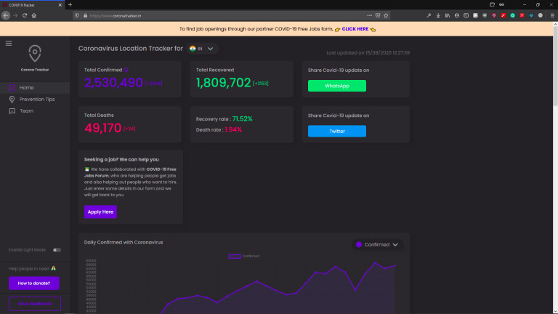
Task: Click the Corona Tracker location pin logo
Action: point(35,53)
